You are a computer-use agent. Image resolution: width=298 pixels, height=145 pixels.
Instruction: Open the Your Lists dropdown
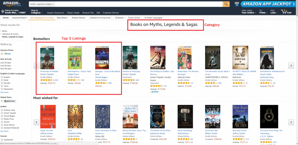pyautogui.click(x=274, y=12)
